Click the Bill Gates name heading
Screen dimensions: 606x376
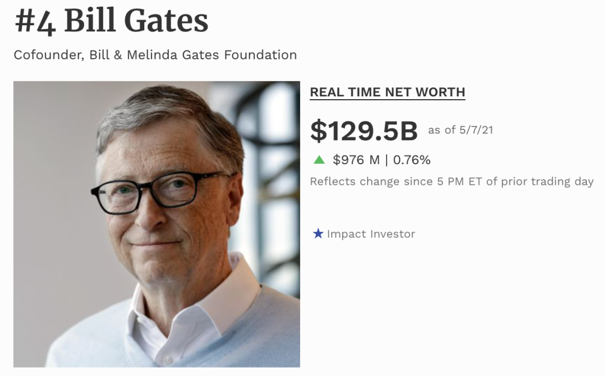click(x=136, y=21)
